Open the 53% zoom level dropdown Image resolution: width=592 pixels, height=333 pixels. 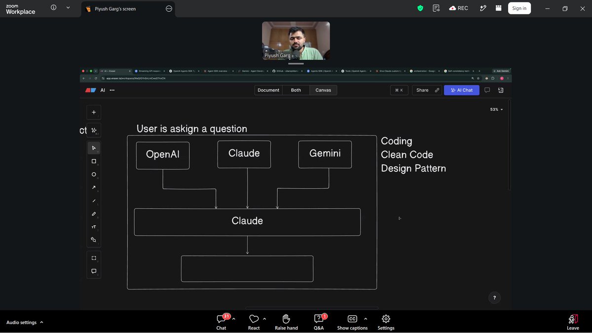coord(496,110)
